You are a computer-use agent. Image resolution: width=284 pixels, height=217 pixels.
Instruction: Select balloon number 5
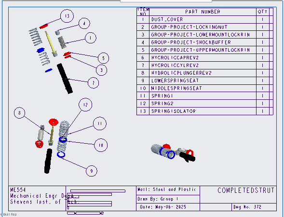pyautogui.click(x=103, y=58)
